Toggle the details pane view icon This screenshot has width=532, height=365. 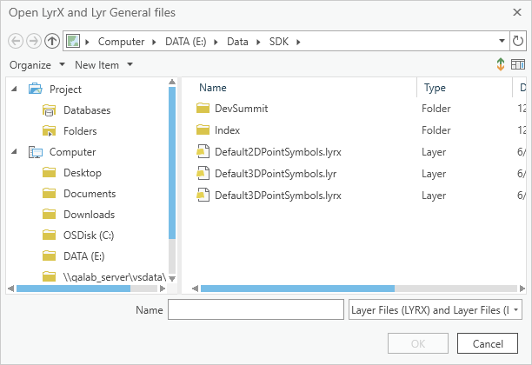point(518,64)
